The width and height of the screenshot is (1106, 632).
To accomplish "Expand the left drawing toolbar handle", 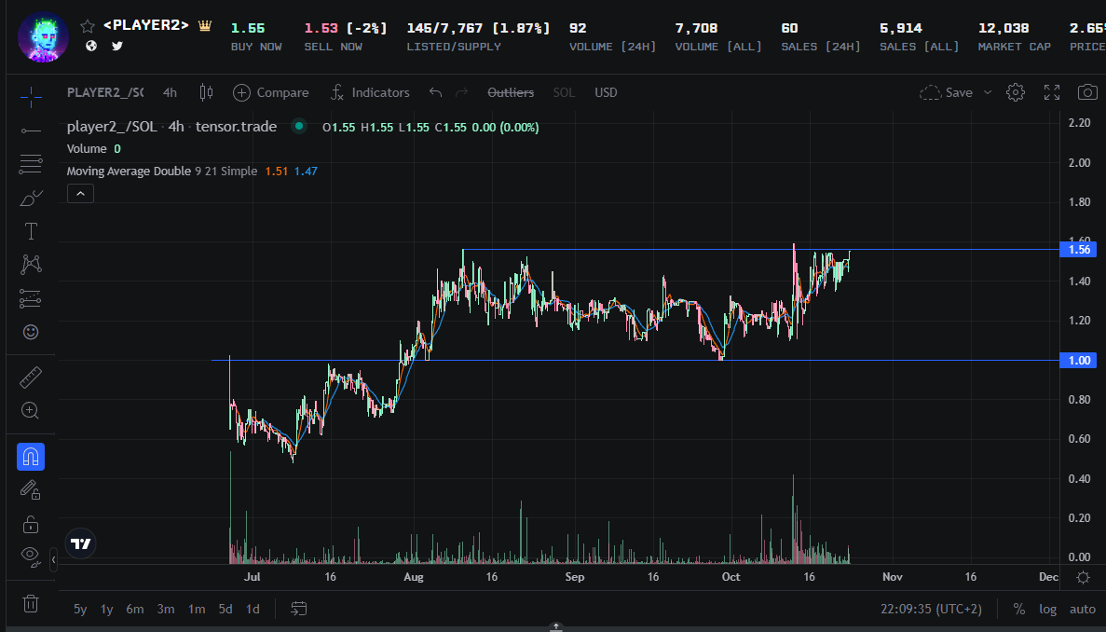I will point(54,560).
